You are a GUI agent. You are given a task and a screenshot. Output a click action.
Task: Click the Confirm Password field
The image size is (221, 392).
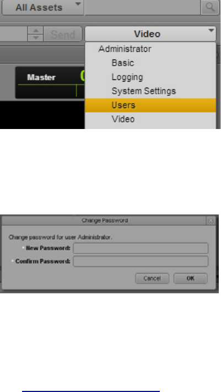[141, 261]
